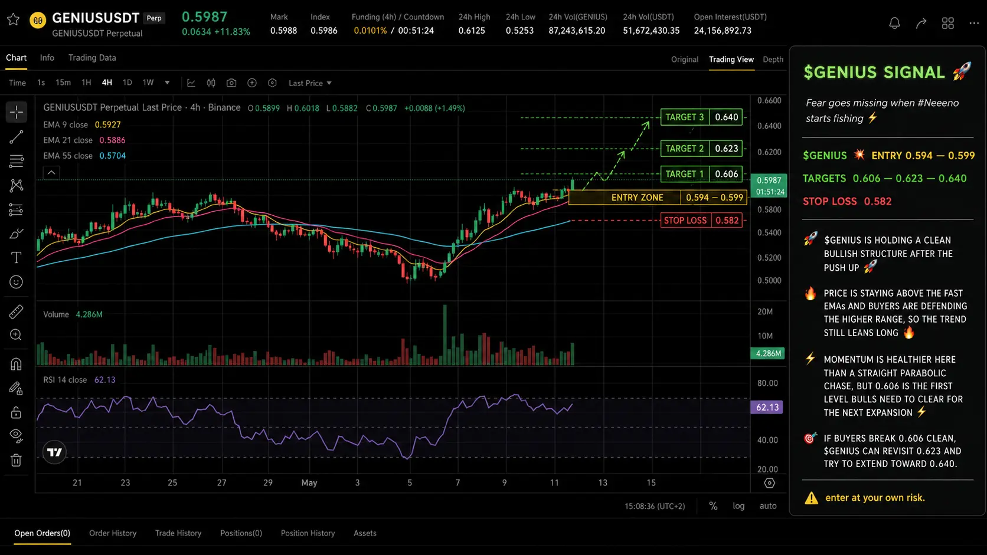Switch to the Depth chart view

point(773,60)
